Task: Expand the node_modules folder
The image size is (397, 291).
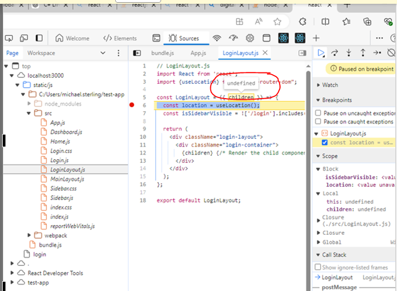Action: coord(29,104)
